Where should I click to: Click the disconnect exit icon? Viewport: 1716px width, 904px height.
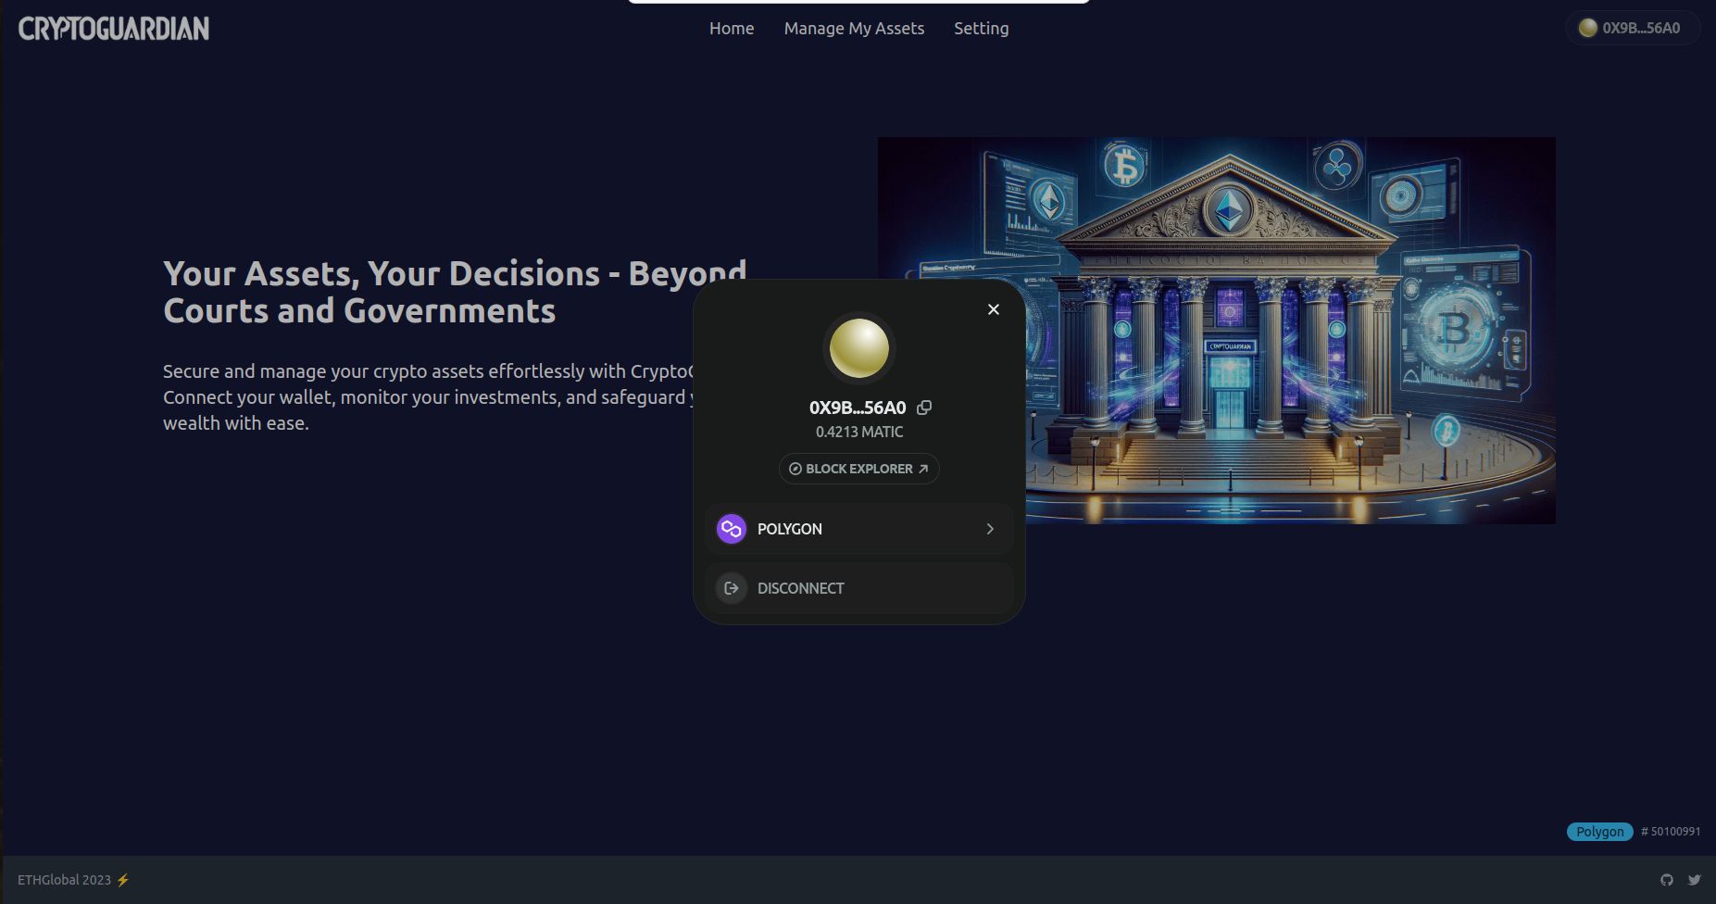coord(732,588)
